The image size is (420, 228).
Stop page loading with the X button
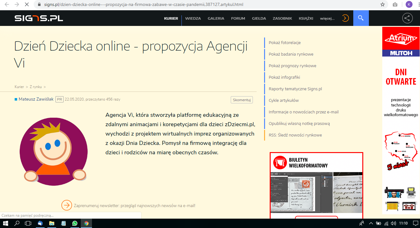tap(27, 5)
